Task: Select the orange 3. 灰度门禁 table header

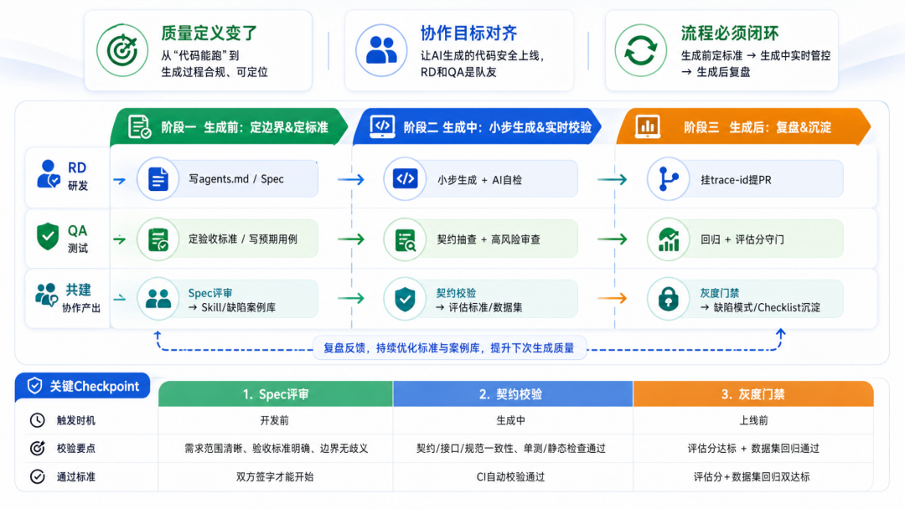Action: click(x=753, y=394)
